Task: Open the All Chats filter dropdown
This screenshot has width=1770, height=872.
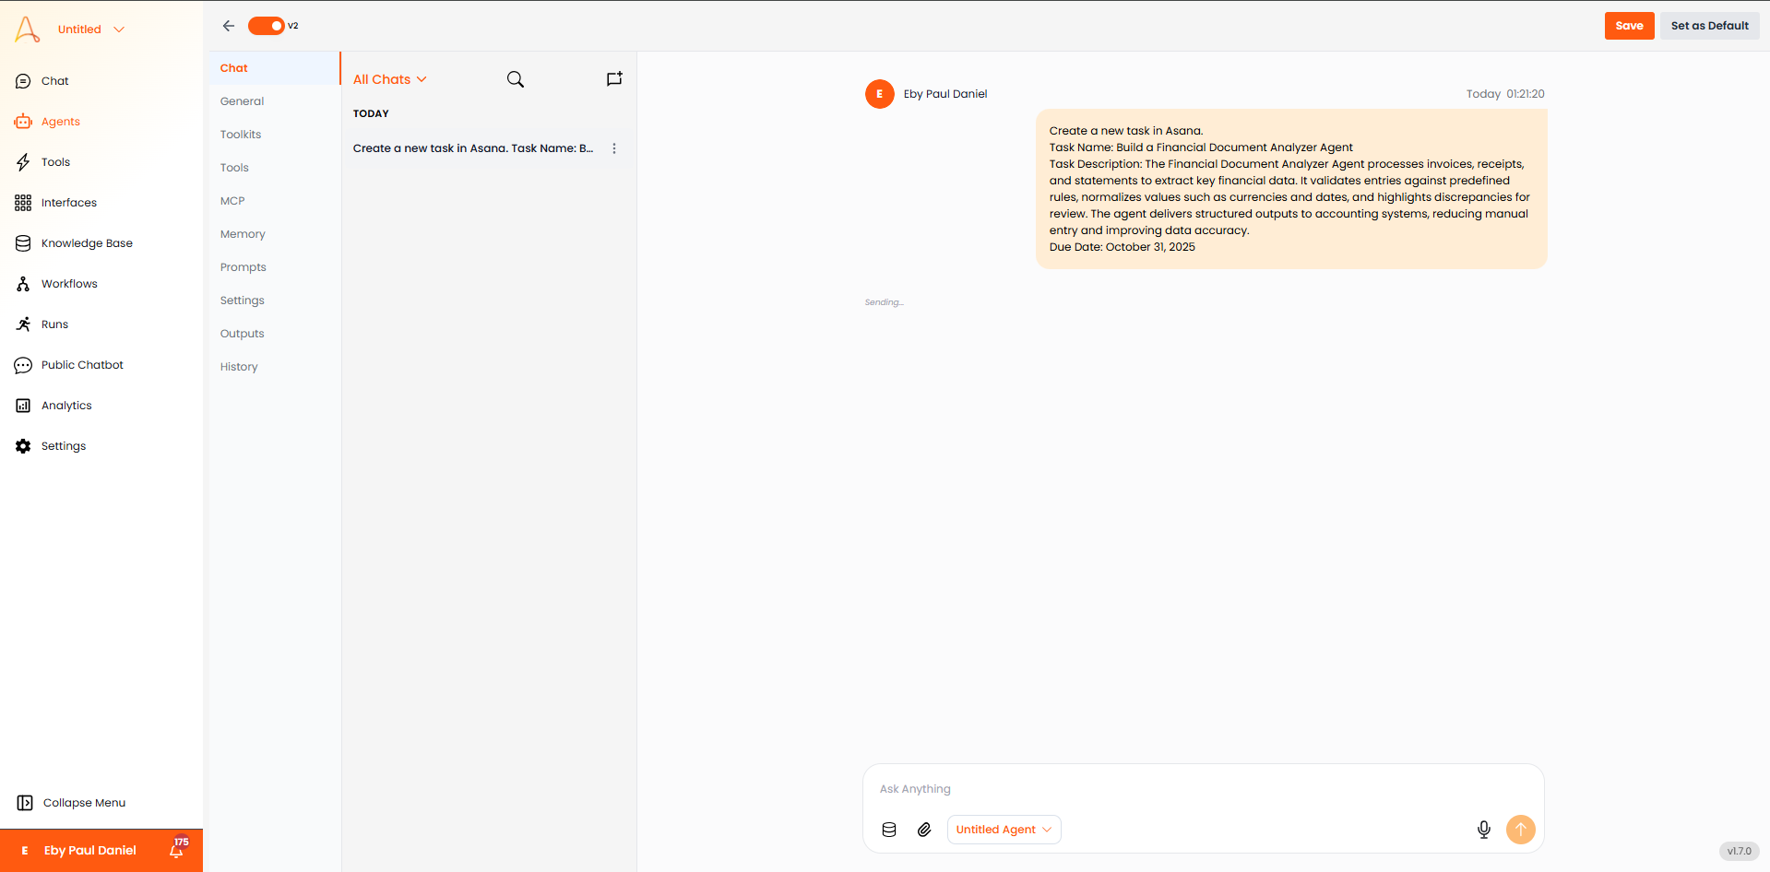Action: click(388, 79)
